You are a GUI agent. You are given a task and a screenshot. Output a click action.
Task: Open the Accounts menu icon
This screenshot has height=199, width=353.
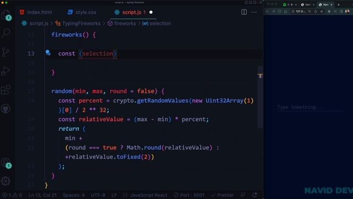click(6, 163)
